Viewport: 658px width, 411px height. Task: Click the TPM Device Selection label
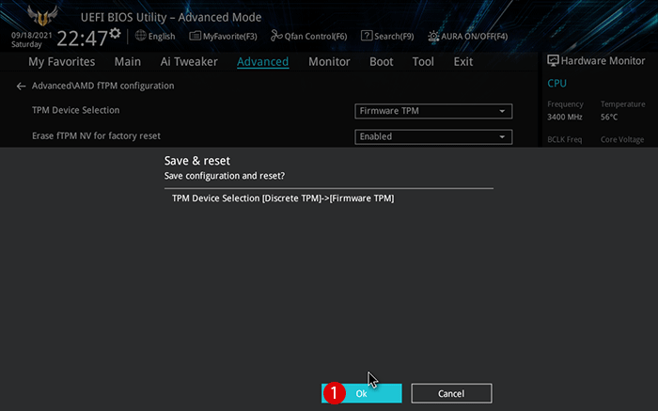click(x=75, y=110)
